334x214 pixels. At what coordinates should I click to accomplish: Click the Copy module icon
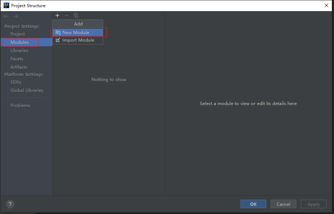pyautogui.click(x=76, y=15)
